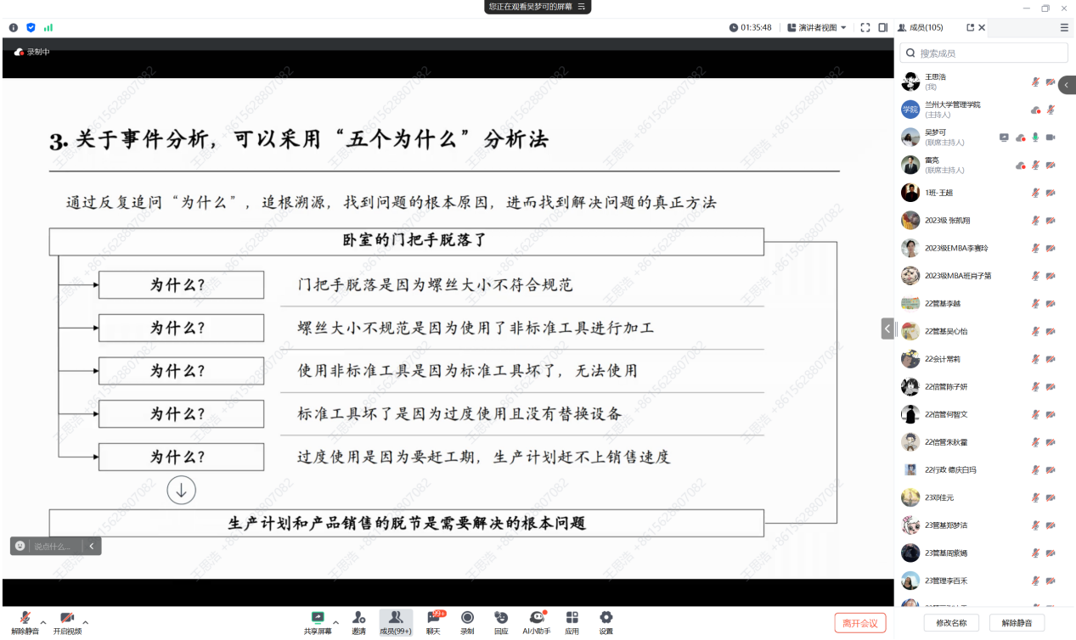Expand audio options arrow beside 解除静音
Image resolution: width=1076 pixels, height=640 pixels.
(x=43, y=621)
